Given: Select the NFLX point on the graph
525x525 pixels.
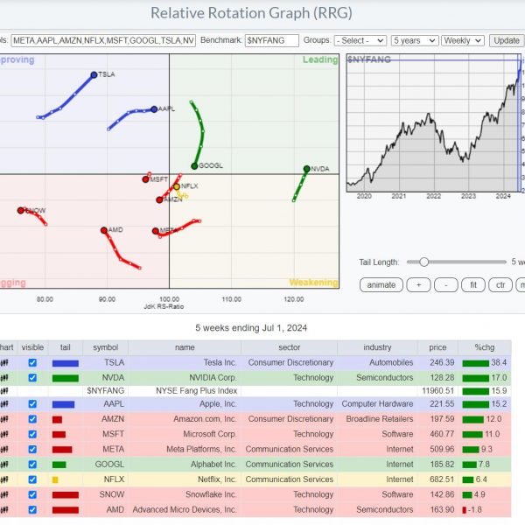Looking at the screenshot, I should pos(177,187).
